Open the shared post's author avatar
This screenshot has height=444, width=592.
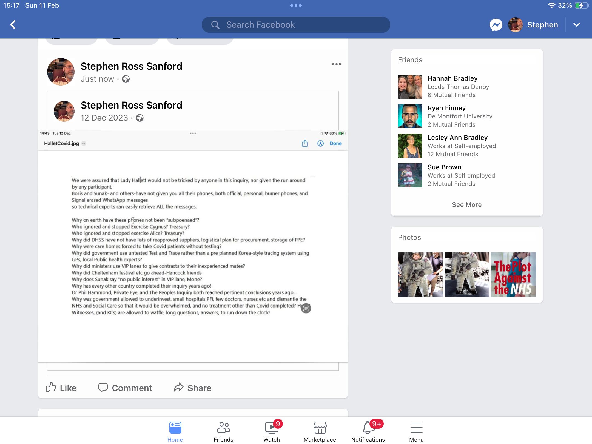[64, 111]
